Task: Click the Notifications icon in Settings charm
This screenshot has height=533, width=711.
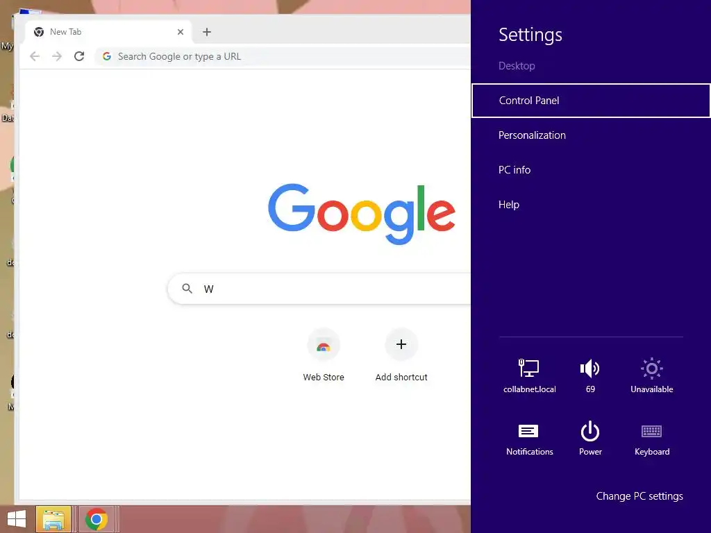Action: (x=528, y=431)
